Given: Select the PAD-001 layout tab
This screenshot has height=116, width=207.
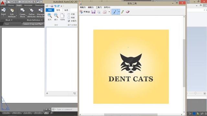Looking at the screenshot, I should 16,113.
